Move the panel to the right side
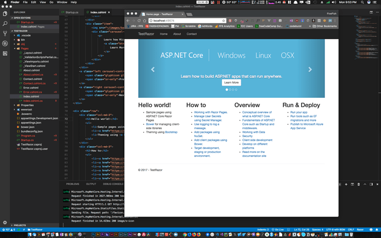 tap(371, 184)
